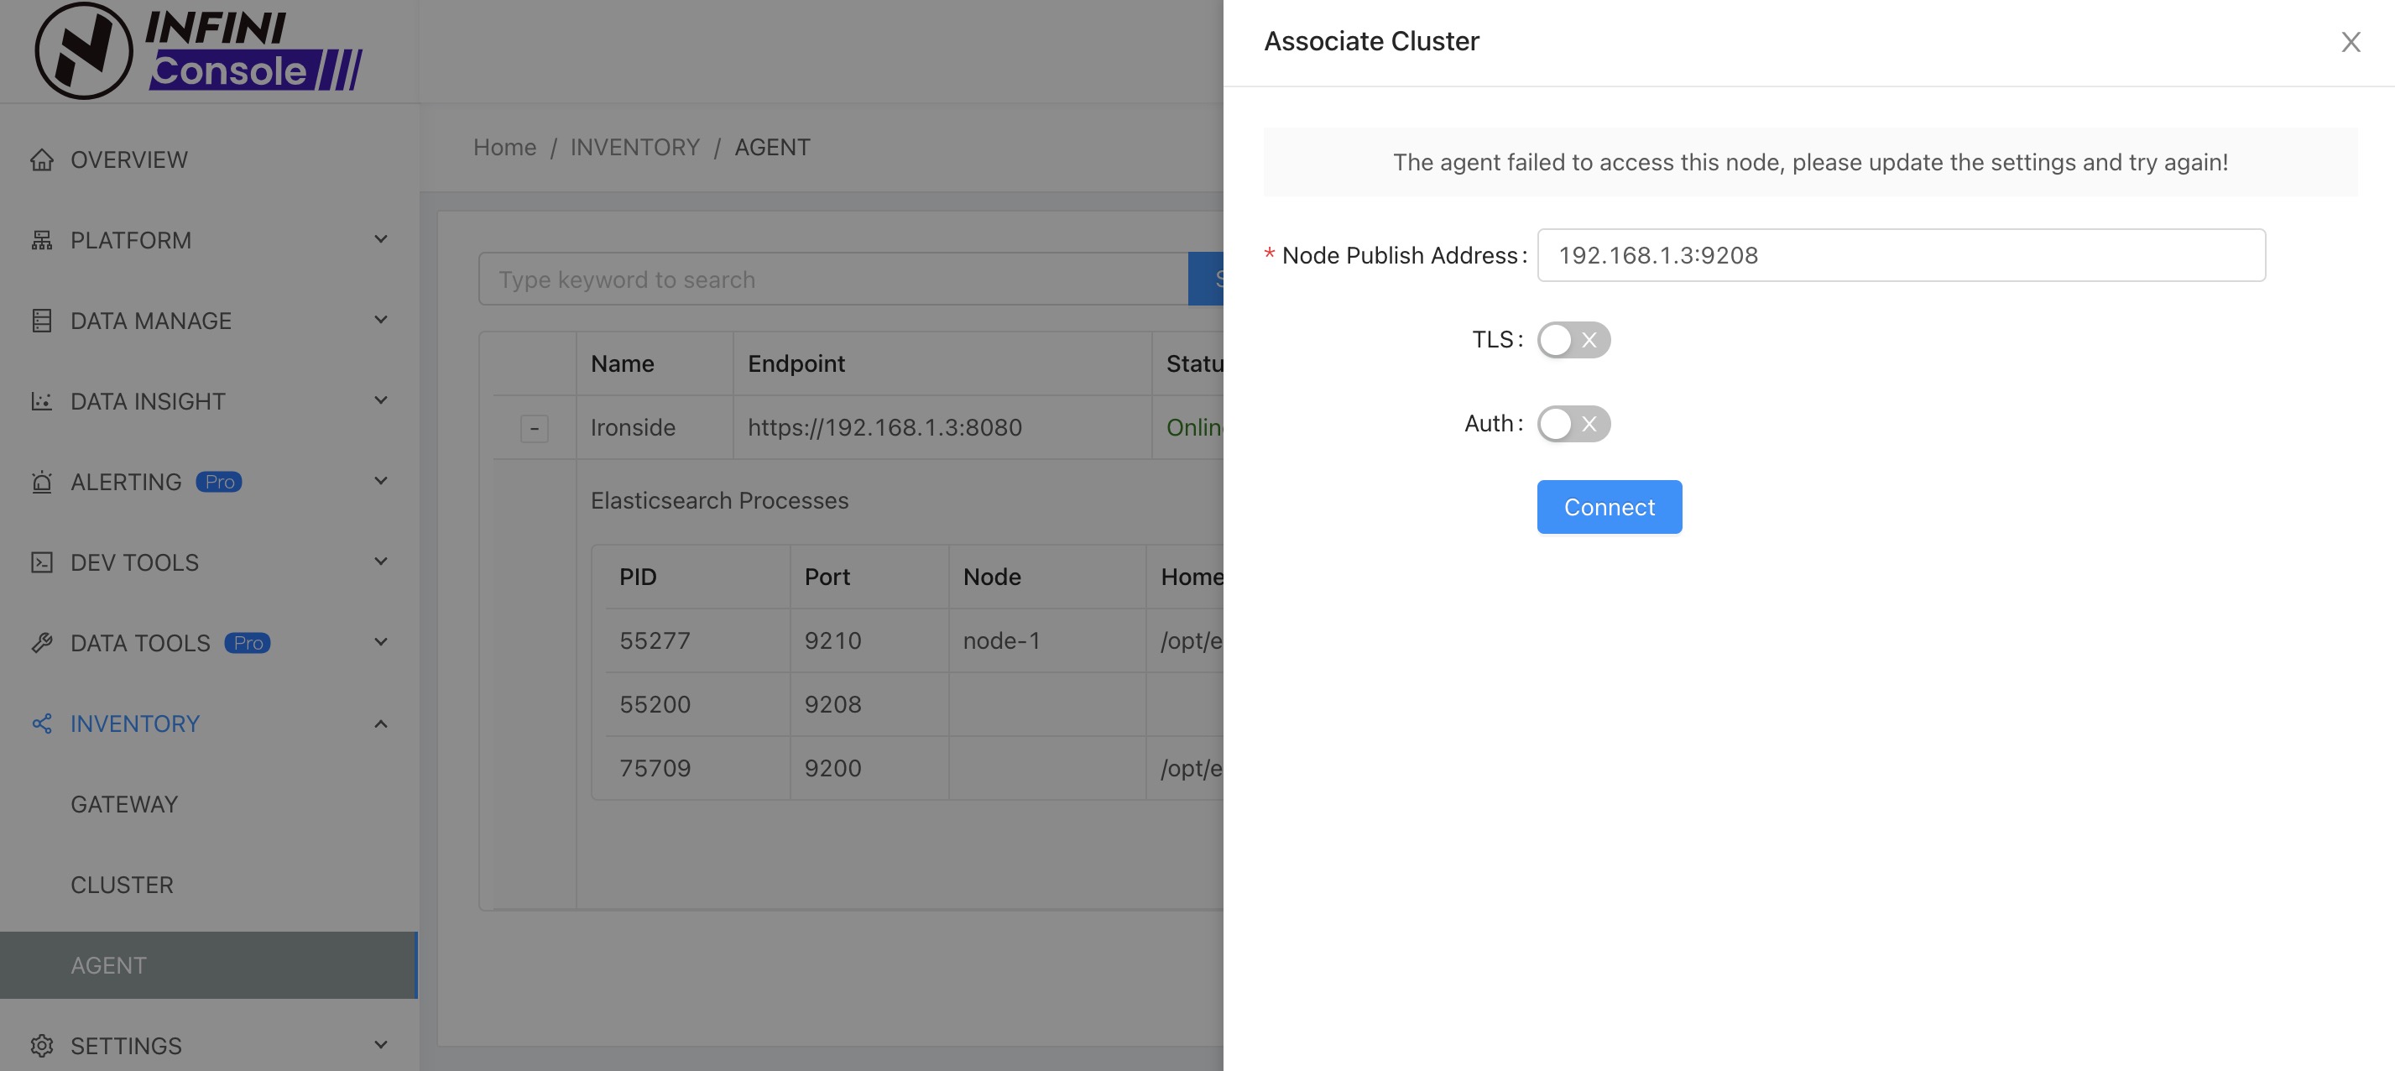
Task: Open the Platform menu label
Action: 131,240
